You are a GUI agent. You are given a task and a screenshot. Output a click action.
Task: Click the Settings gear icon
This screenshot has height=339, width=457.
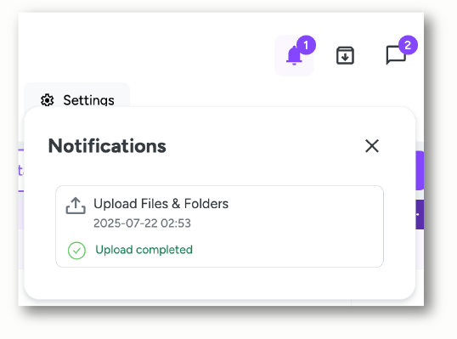[48, 100]
